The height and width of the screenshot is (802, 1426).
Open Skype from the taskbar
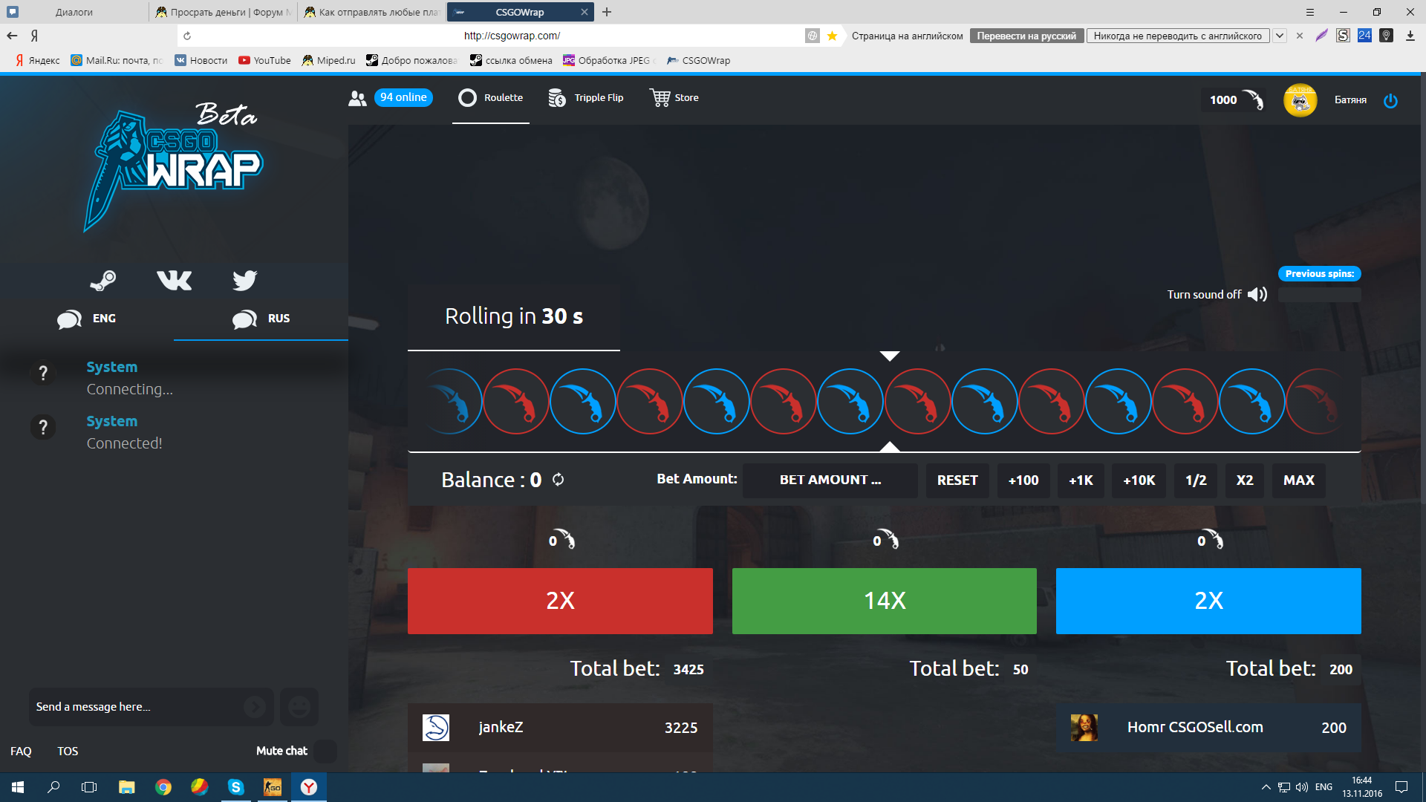click(x=236, y=787)
